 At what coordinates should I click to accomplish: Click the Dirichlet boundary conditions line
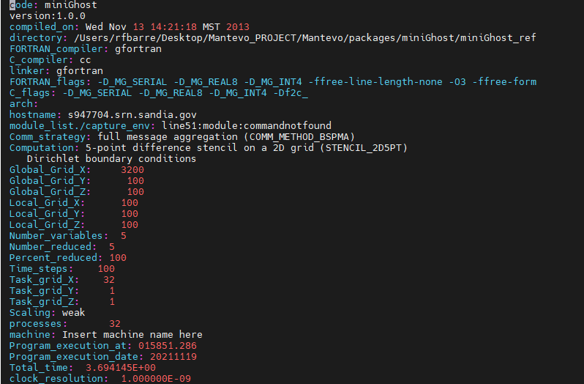click(x=111, y=159)
